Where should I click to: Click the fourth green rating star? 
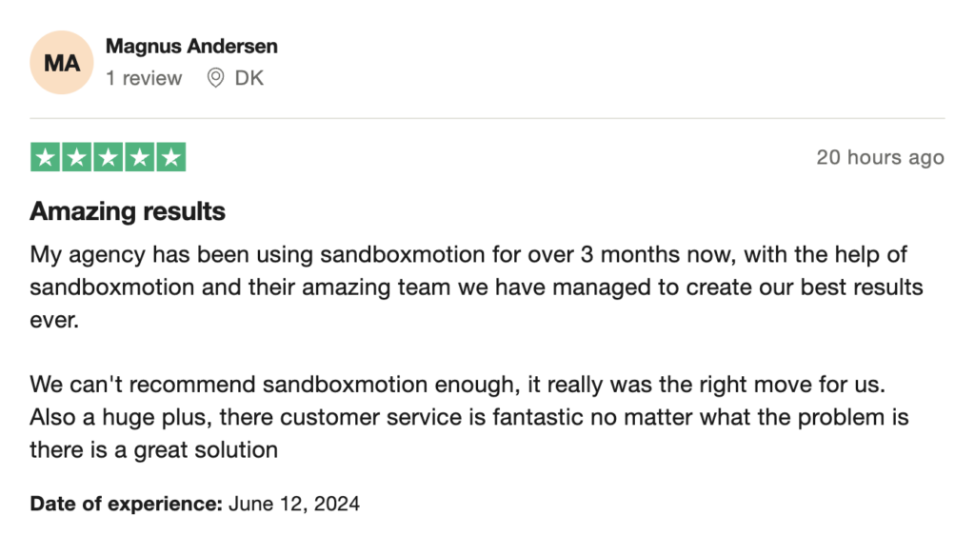(140, 157)
